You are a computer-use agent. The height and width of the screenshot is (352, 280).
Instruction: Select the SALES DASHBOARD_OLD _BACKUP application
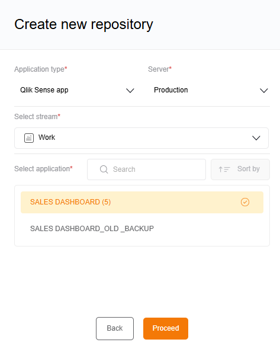click(x=142, y=229)
